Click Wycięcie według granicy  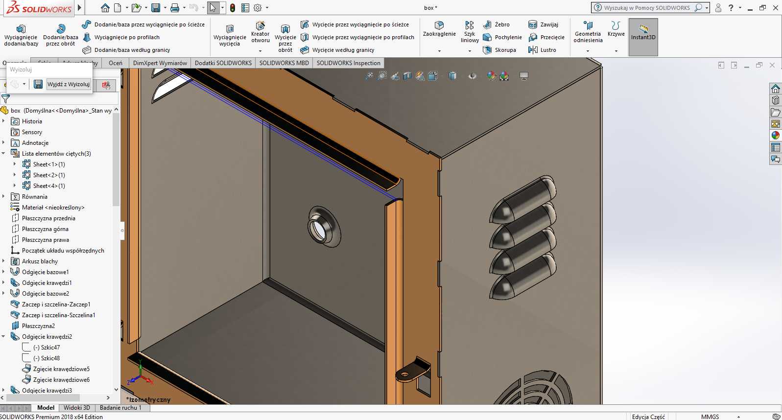click(337, 50)
